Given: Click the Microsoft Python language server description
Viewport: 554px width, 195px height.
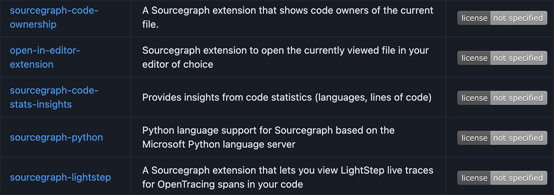Looking at the screenshot, I should tap(268, 137).
